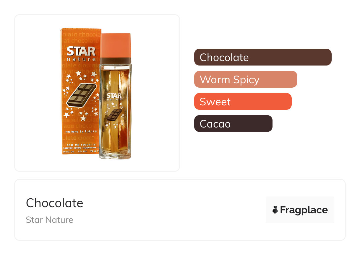
Task: Select the Chocolate accord bar
Action: [262, 57]
